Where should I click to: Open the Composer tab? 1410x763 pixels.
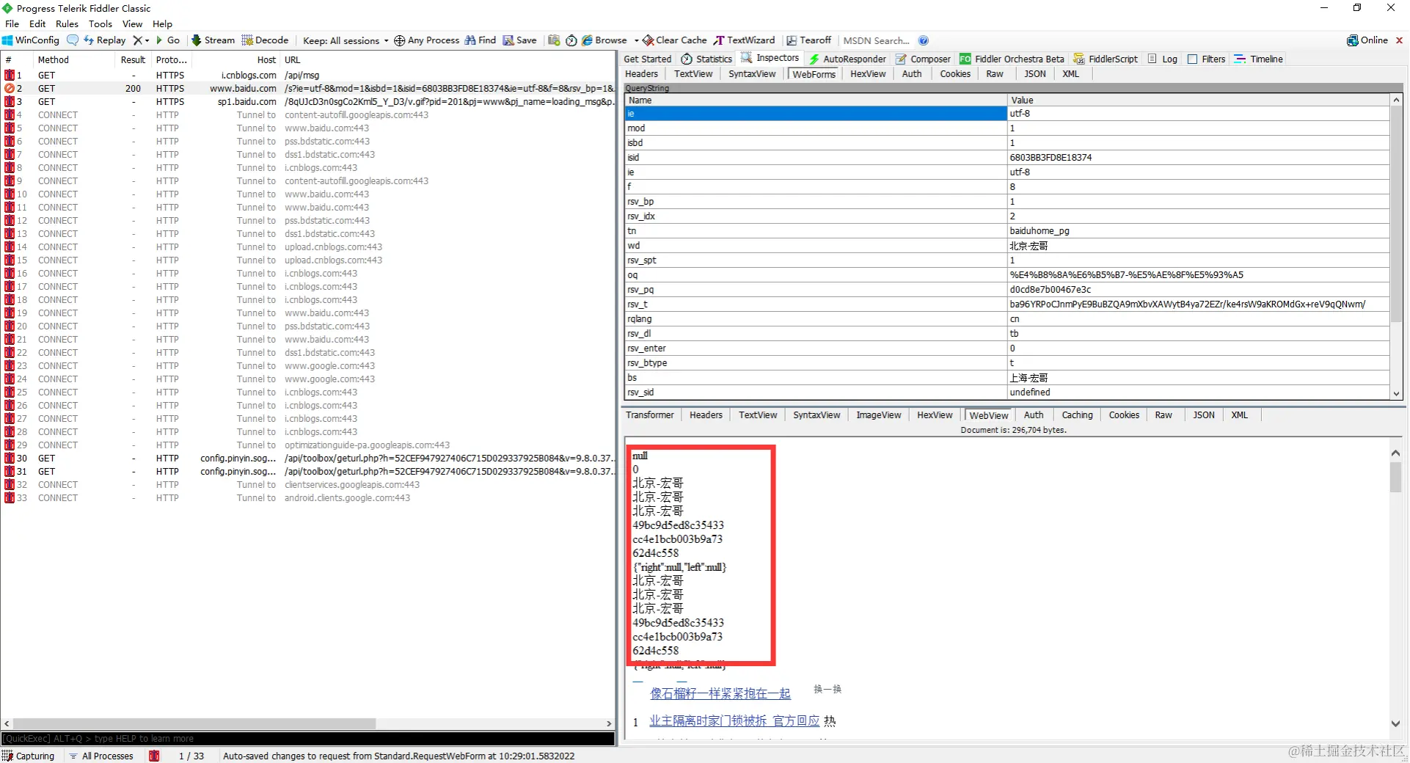(923, 59)
